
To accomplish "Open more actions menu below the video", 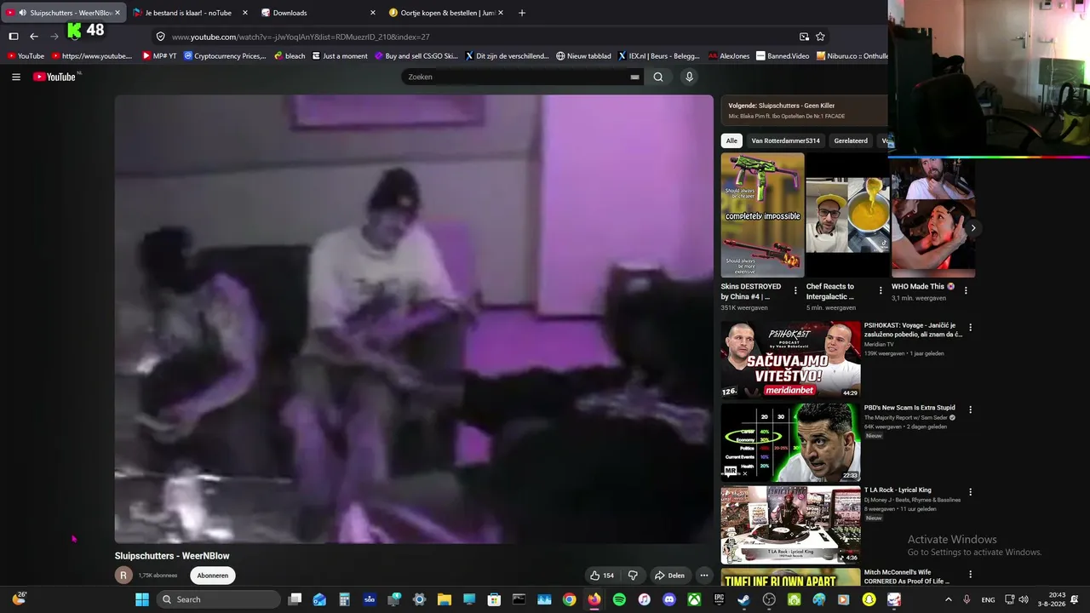I will (703, 576).
